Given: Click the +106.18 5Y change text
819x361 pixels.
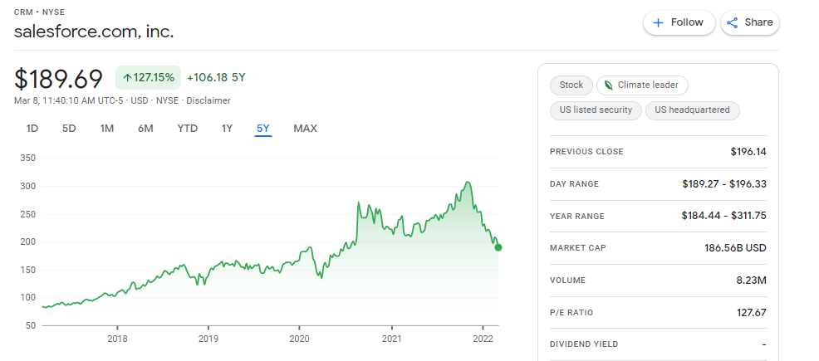Looking at the screenshot, I should (216, 78).
